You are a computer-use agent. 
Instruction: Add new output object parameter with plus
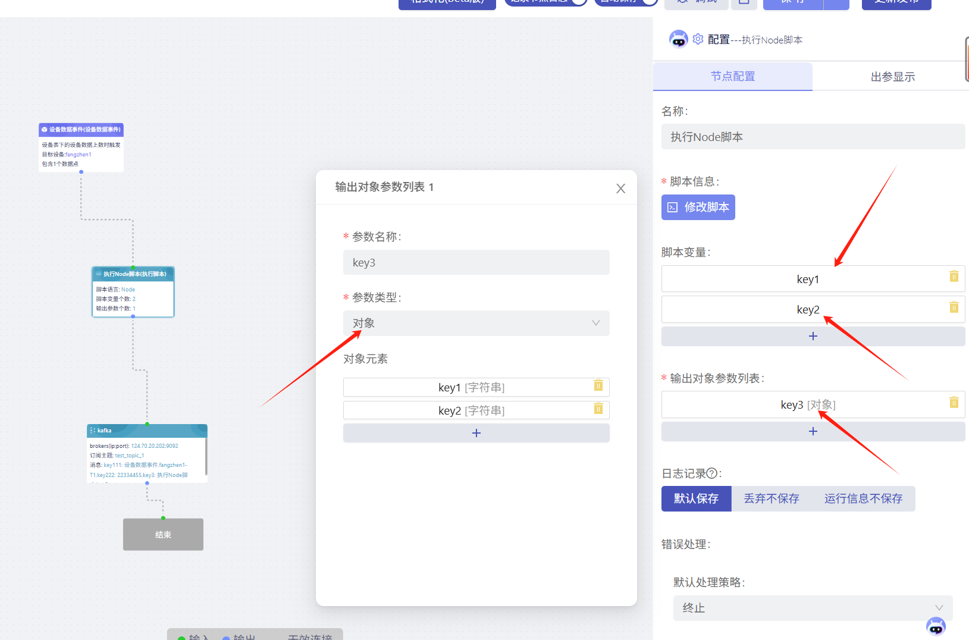point(813,431)
